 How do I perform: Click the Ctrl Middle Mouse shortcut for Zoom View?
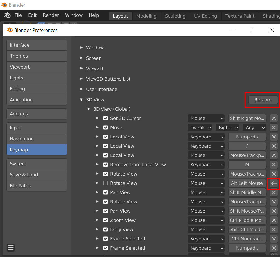click(x=247, y=220)
